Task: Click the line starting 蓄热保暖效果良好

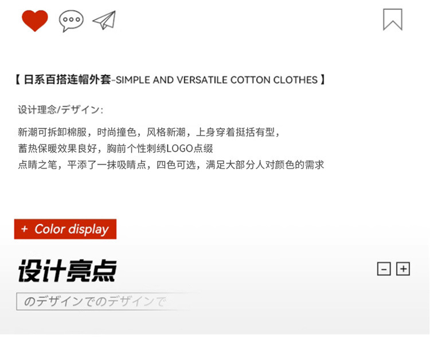Action: click(115, 148)
